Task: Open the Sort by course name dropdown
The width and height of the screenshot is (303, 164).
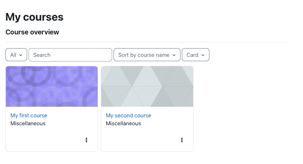Action: tap(147, 55)
